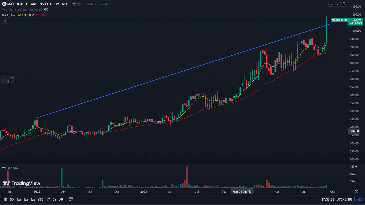Select the 5Y time range

click(x=54, y=199)
